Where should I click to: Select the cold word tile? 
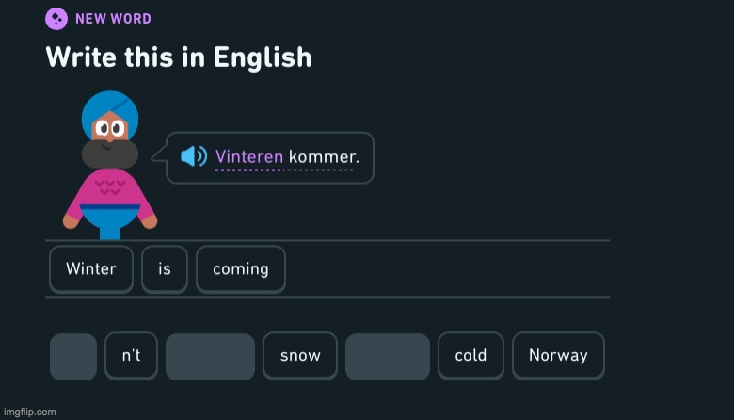tap(471, 356)
